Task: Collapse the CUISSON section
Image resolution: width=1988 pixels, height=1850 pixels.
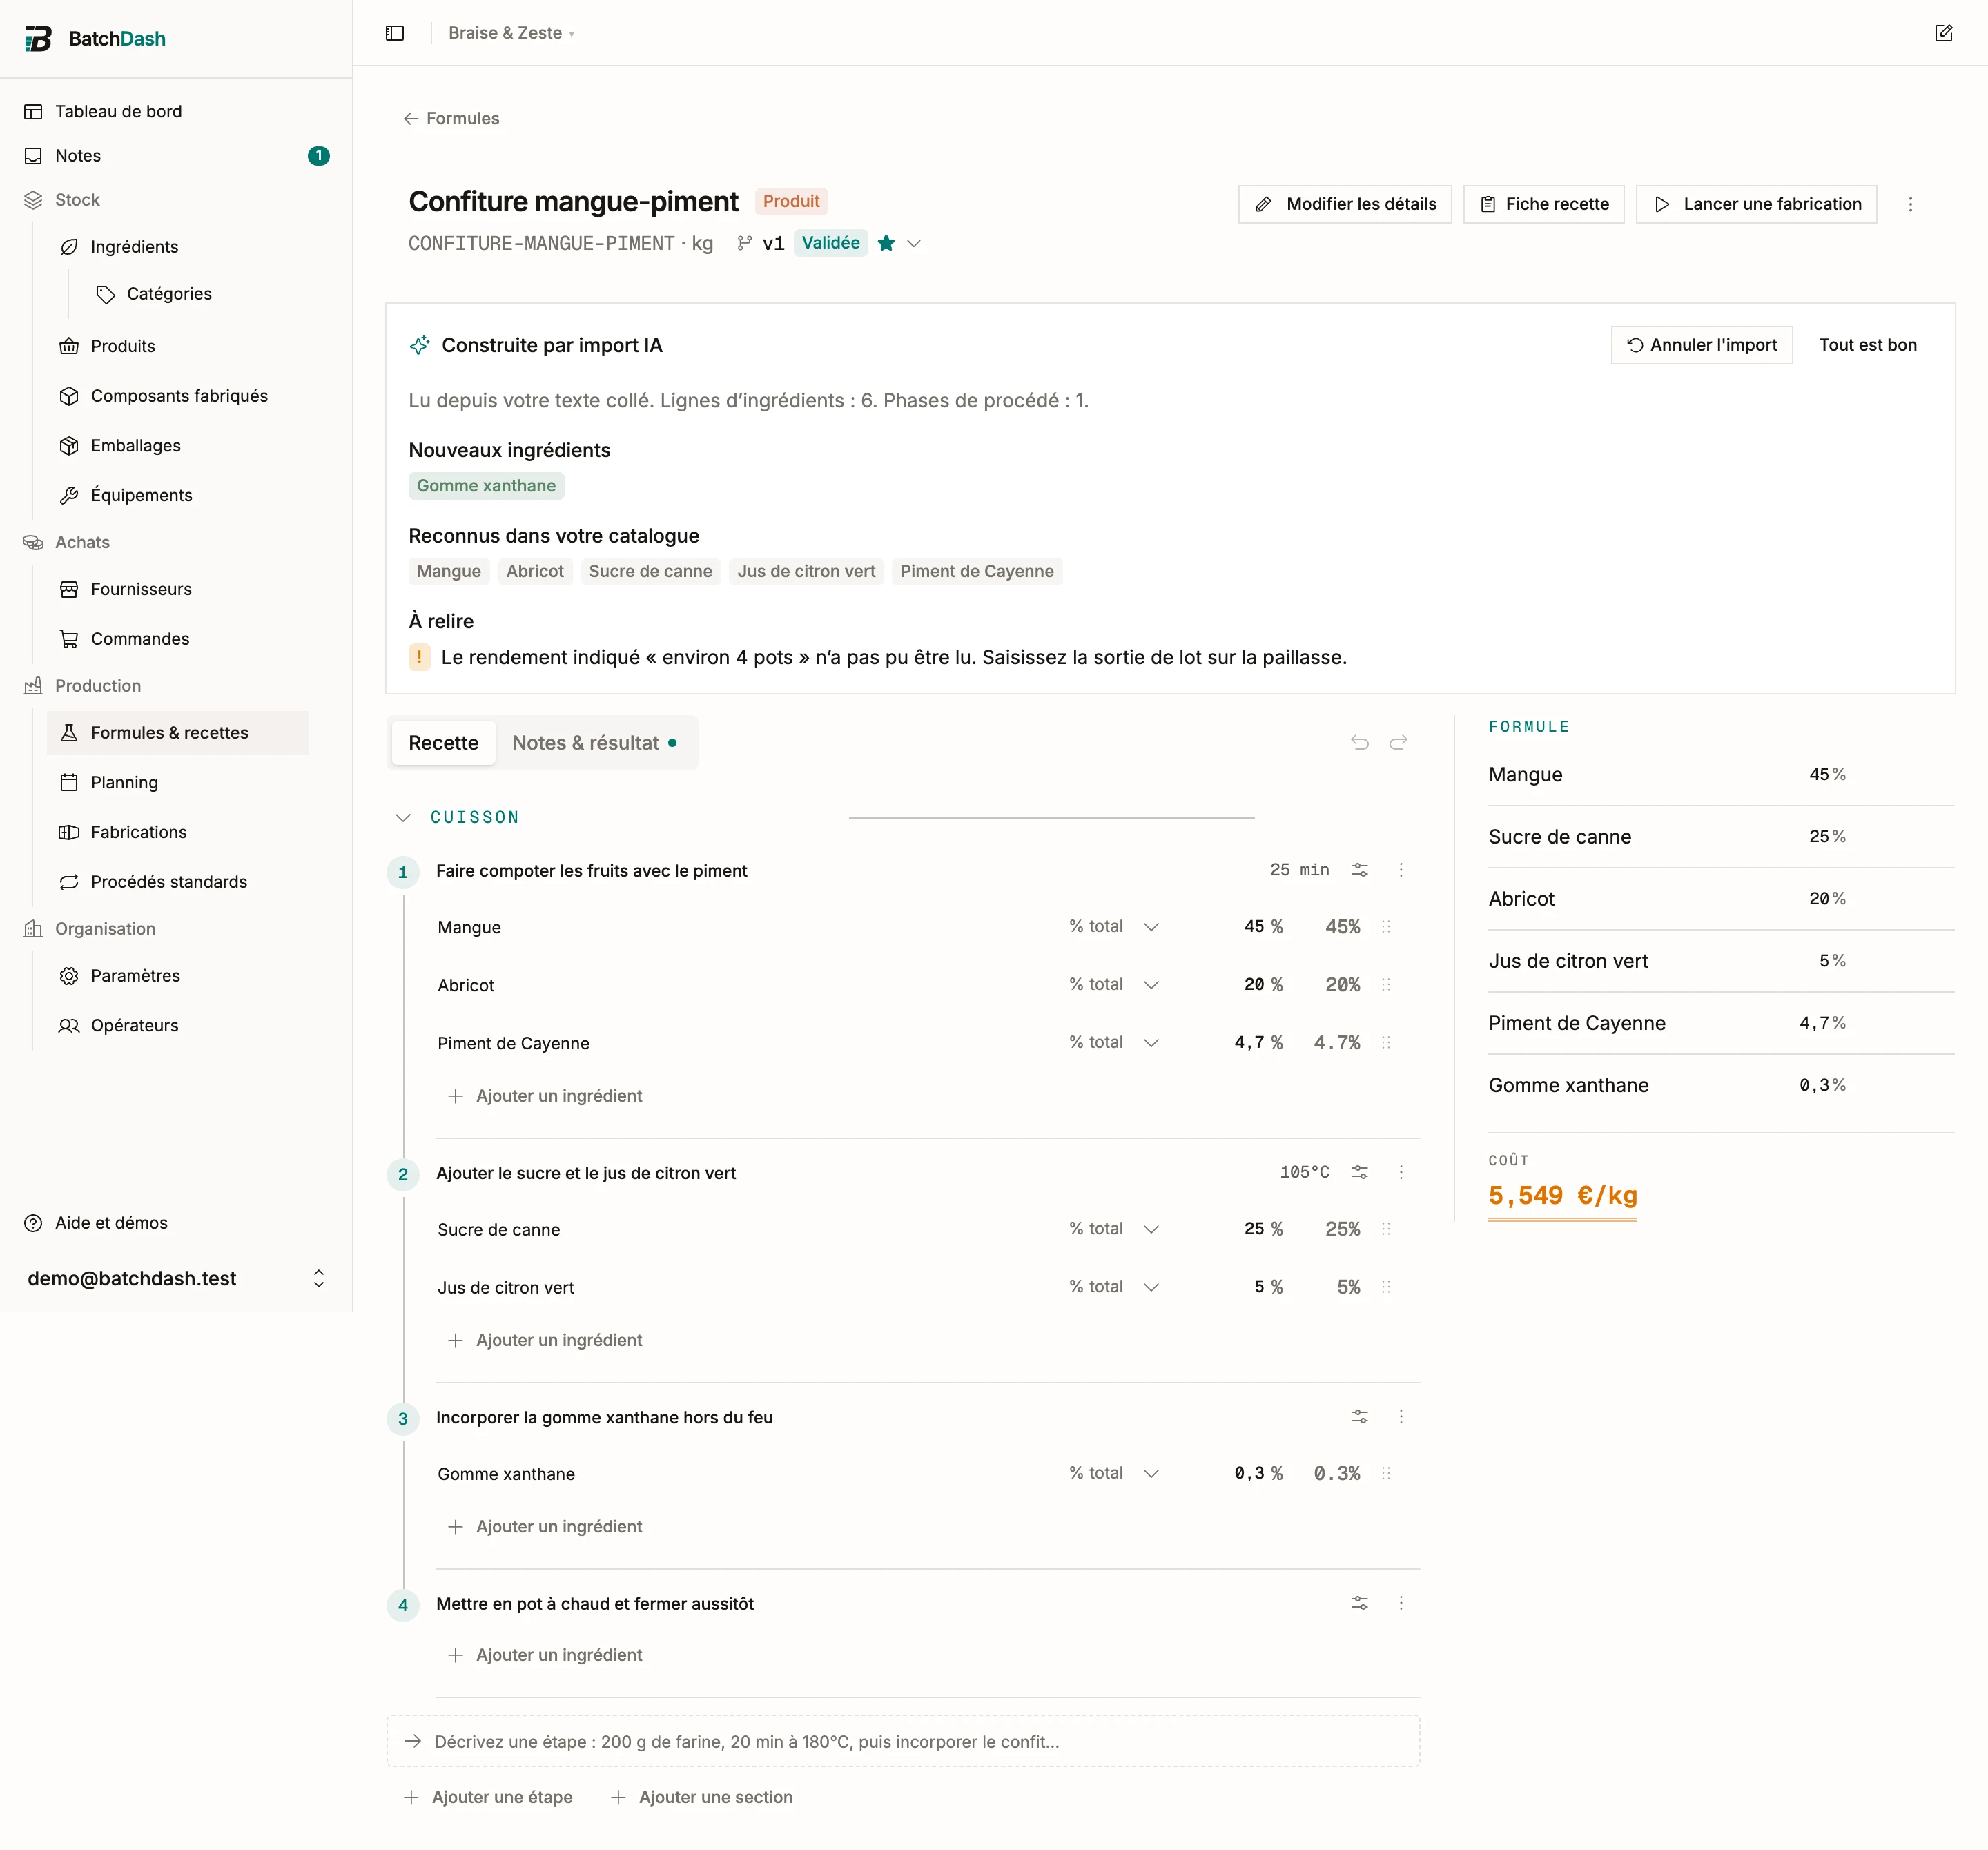Action: (x=403, y=817)
